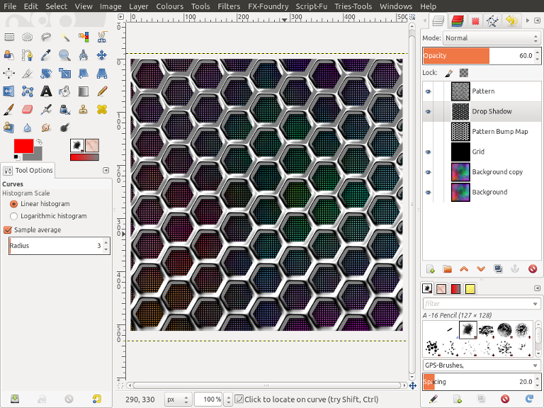Select the Move tool

click(102, 55)
